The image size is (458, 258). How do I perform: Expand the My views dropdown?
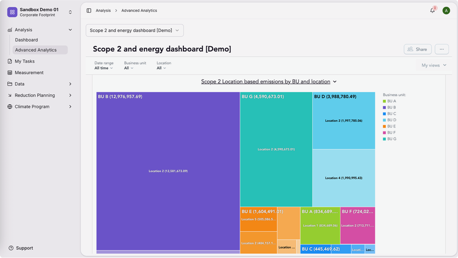434,65
